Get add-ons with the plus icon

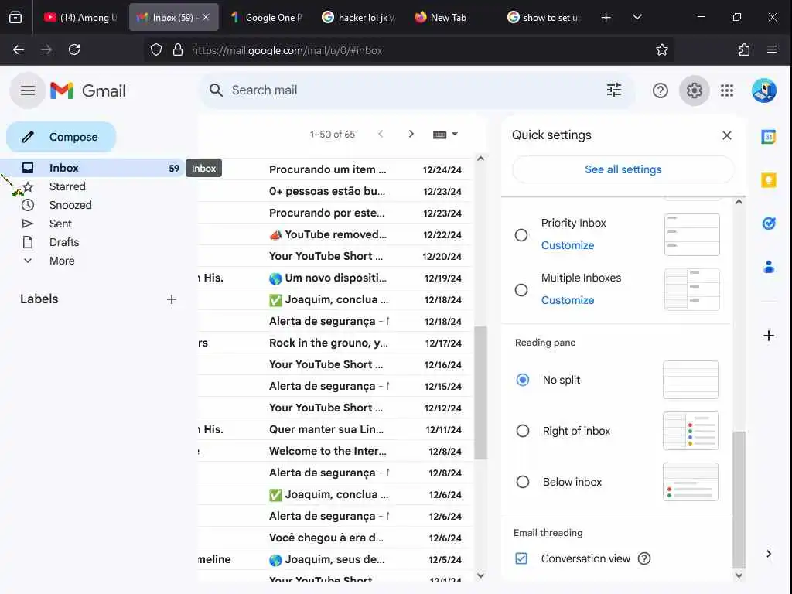click(x=768, y=336)
